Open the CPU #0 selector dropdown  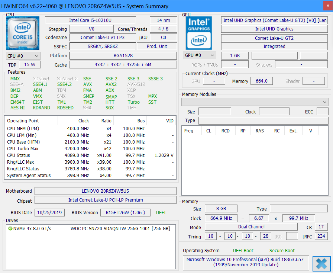pos(23,56)
